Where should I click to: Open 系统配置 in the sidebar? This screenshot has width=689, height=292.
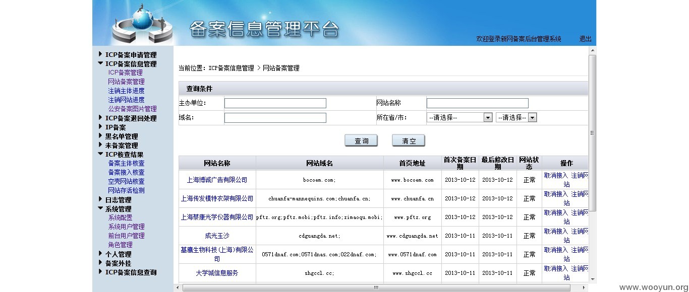click(120, 217)
